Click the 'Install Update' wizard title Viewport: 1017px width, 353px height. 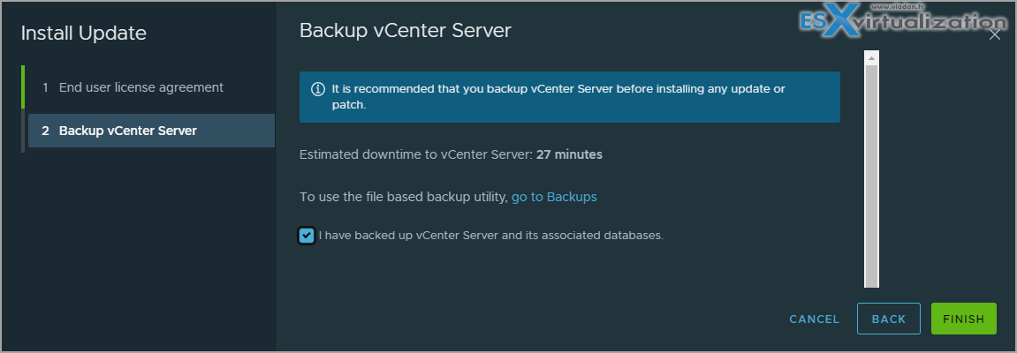pyautogui.click(x=84, y=34)
